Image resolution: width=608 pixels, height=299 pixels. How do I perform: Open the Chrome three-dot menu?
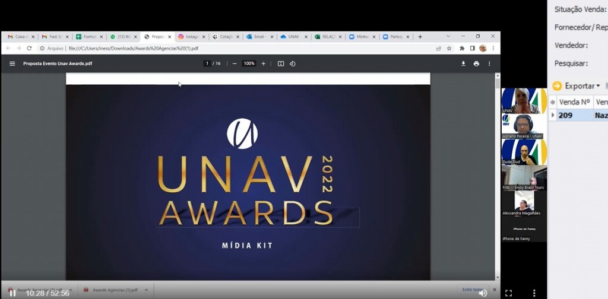pyautogui.click(x=493, y=49)
